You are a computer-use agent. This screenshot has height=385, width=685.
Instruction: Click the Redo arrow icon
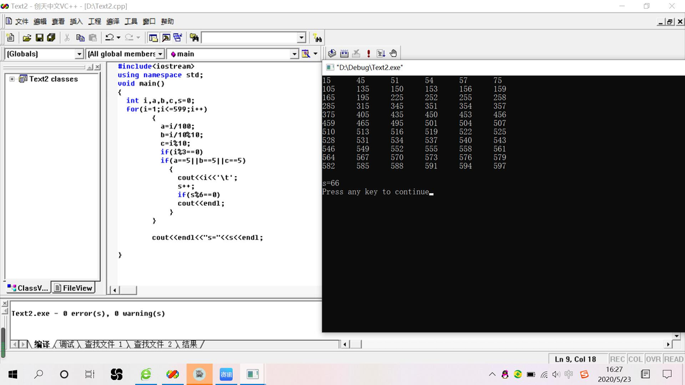[129, 38]
